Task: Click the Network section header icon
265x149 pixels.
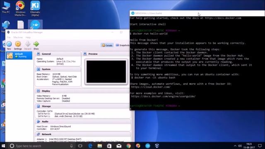Action: pos(39,134)
